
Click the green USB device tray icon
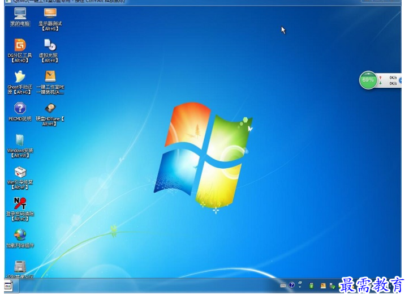(311, 285)
